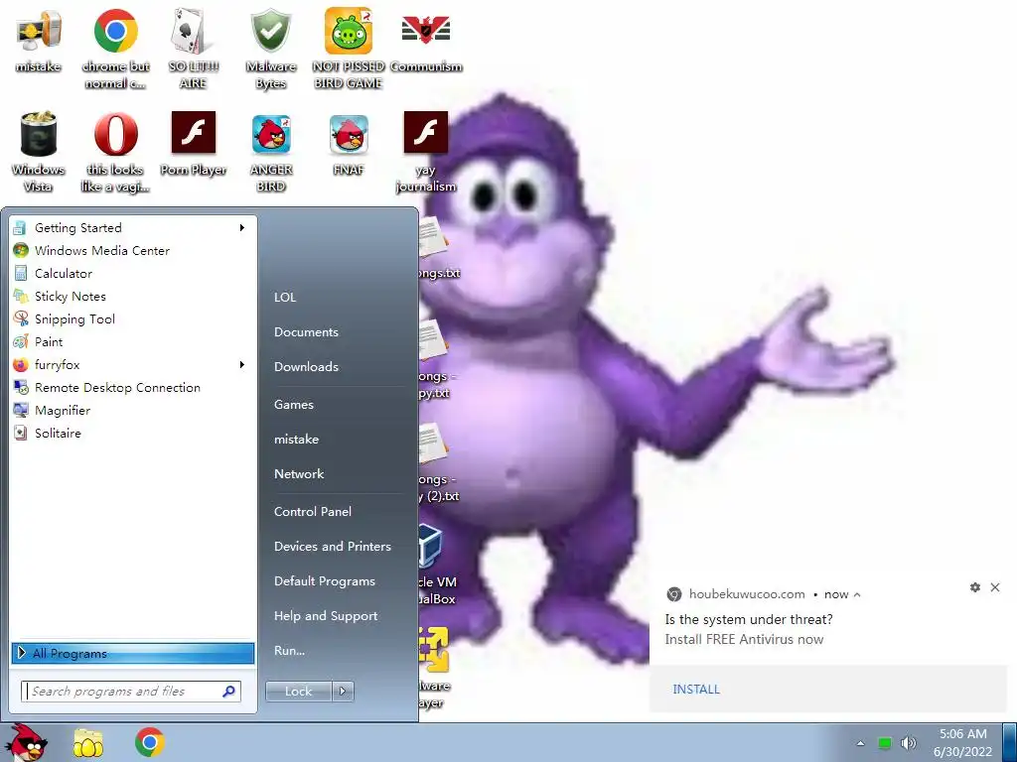1017x762 pixels.
Task: Expand All Programs list
Action: coord(133,653)
